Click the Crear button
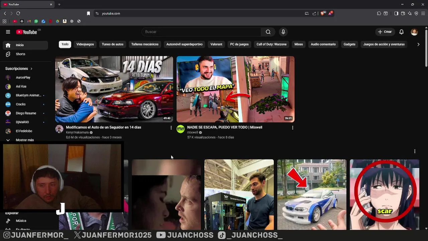Image resolution: width=428 pixels, height=241 pixels. 385,32
